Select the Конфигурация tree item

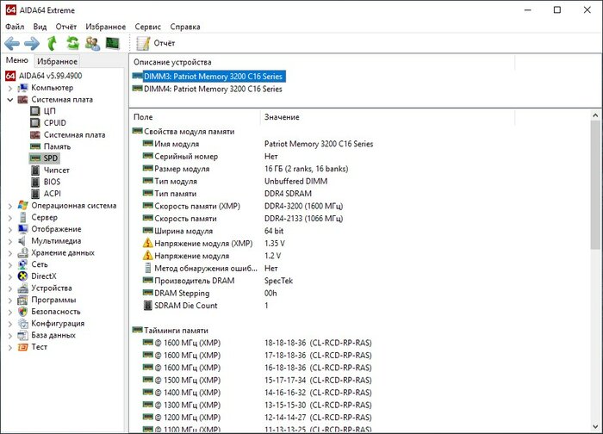pyautogui.click(x=58, y=323)
